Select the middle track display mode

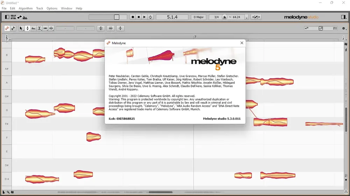point(321,28)
